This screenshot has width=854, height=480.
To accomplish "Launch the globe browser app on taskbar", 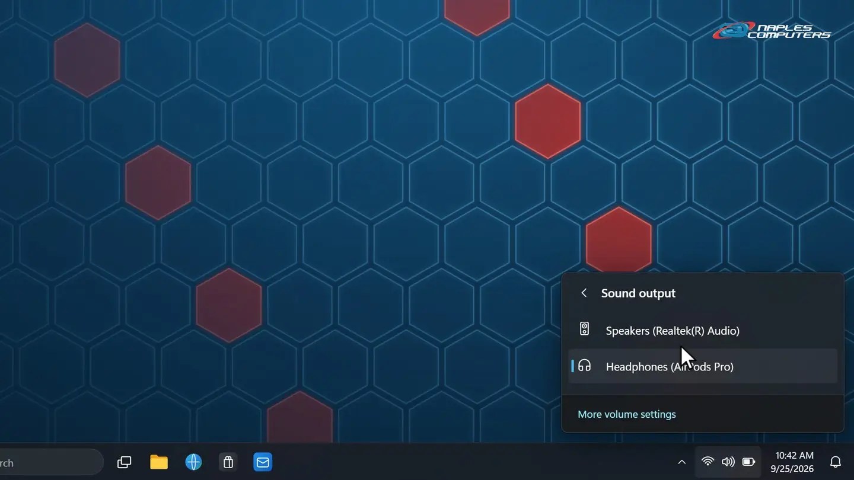I will [x=193, y=462].
